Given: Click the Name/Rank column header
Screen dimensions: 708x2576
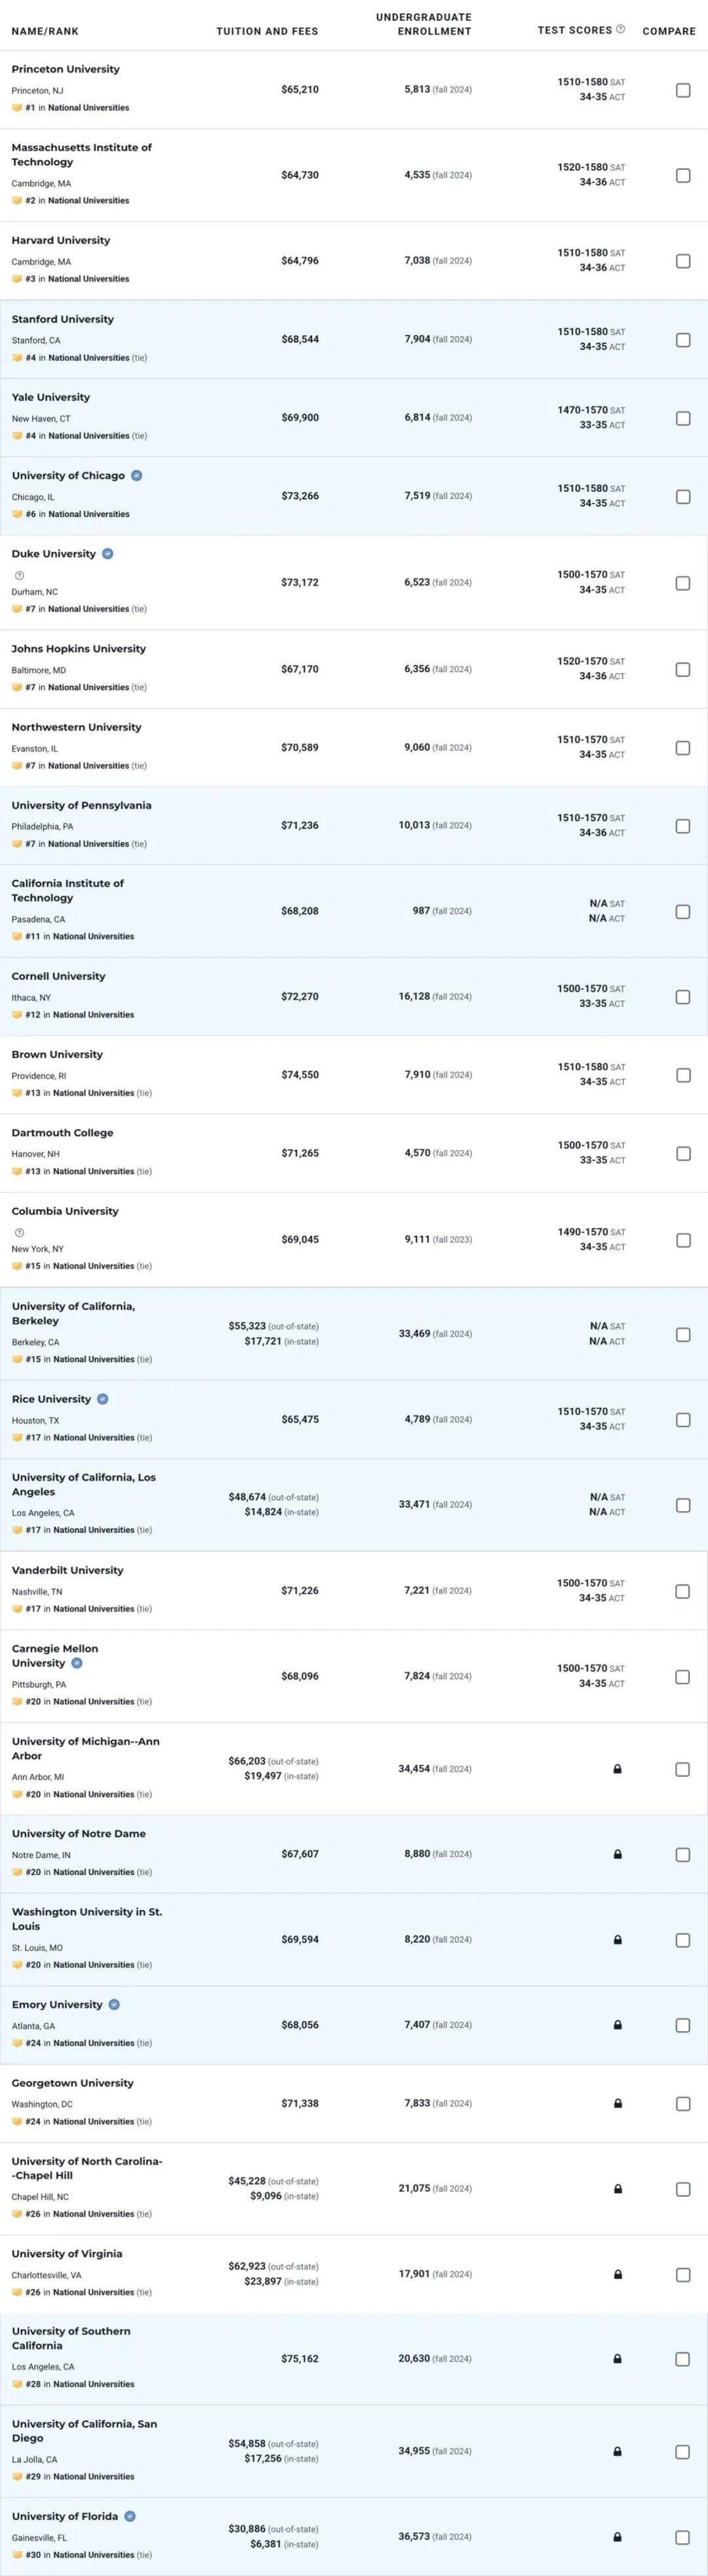Looking at the screenshot, I should [45, 31].
